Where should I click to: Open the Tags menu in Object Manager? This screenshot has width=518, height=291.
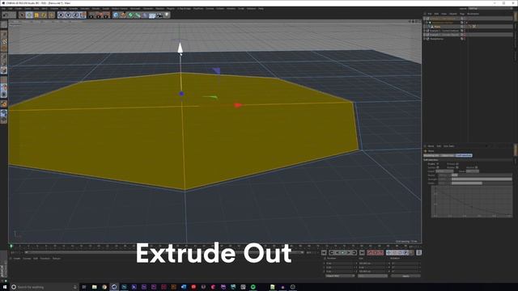point(462,14)
